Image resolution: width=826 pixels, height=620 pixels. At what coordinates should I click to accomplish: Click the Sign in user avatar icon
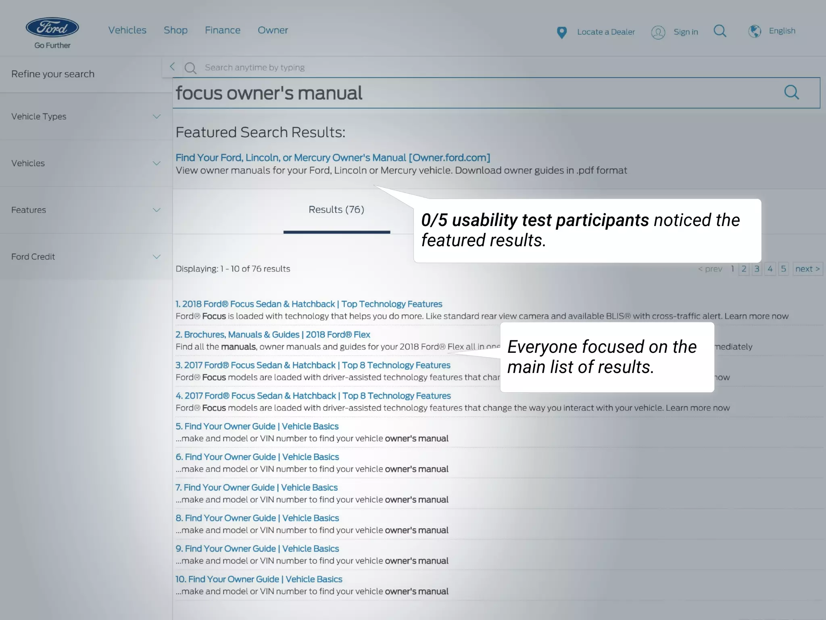coord(658,32)
